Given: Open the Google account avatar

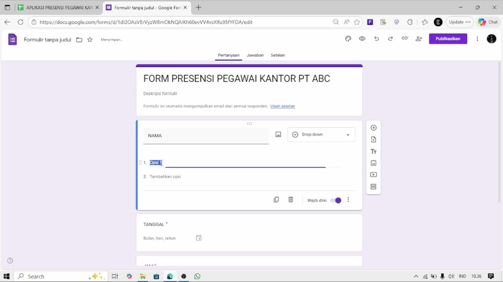Looking at the screenshot, I should pyautogui.click(x=491, y=39).
